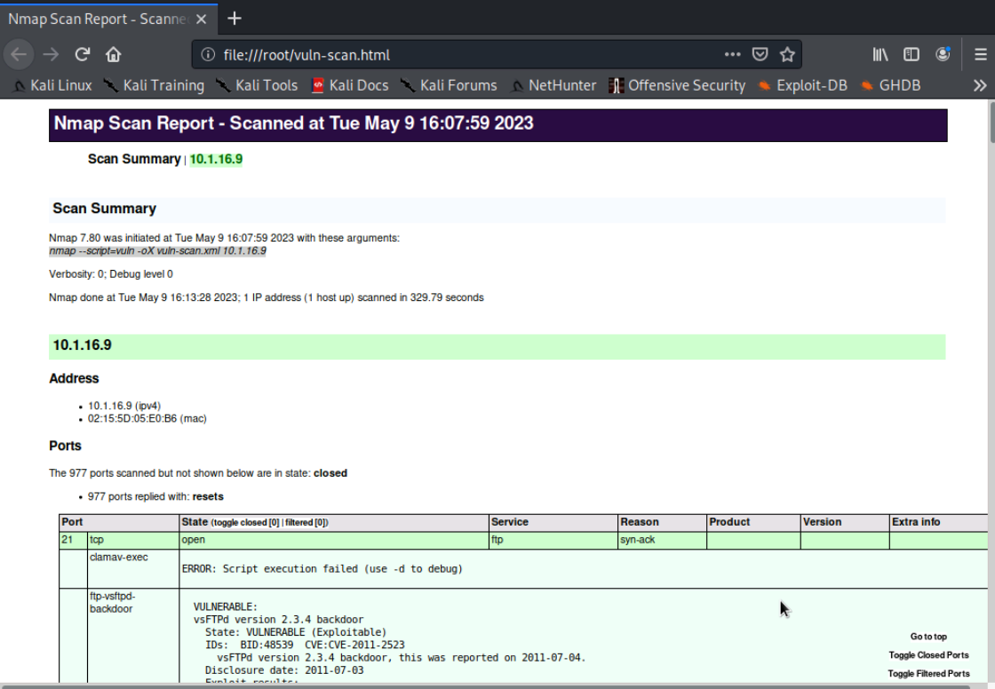Click the MAC address 02:15:5D:05:E0:B6
Screen dimensions: 995x689
click(x=147, y=419)
